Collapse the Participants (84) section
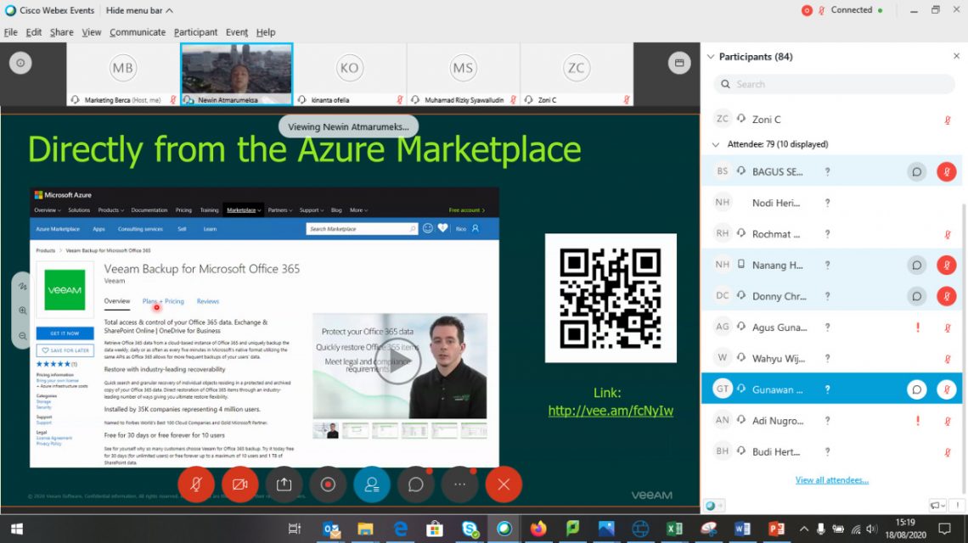The width and height of the screenshot is (968, 543). coord(711,57)
